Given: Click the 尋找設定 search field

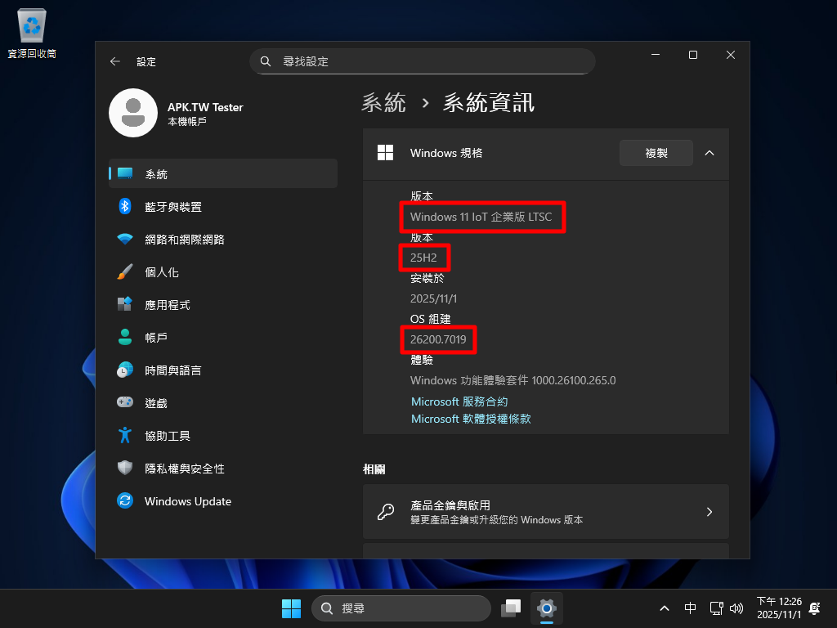Looking at the screenshot, I should (x=422, y=61).
